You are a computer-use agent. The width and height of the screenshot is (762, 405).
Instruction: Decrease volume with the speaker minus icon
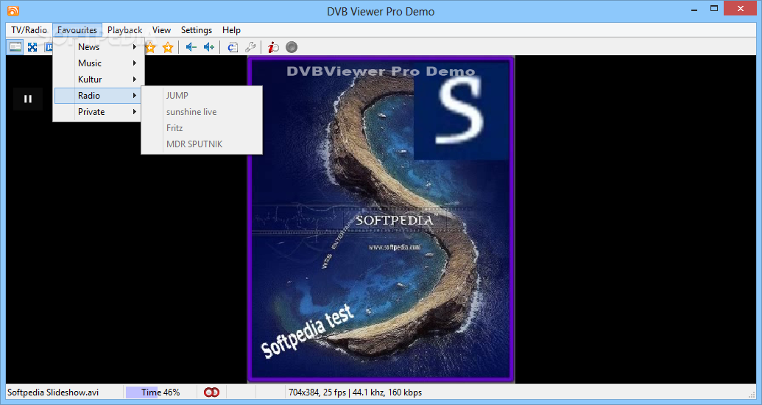(x=191, y=47)
